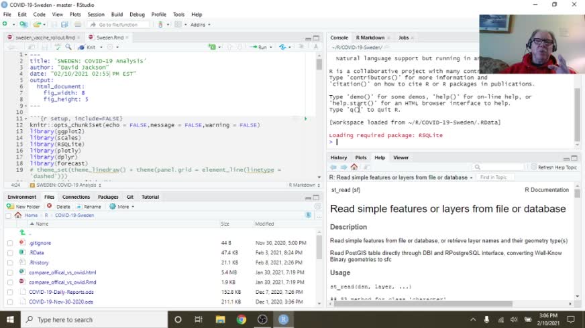Expand the Run options dropdown arrow
The image size is (585, 328).
pos(271,48)
